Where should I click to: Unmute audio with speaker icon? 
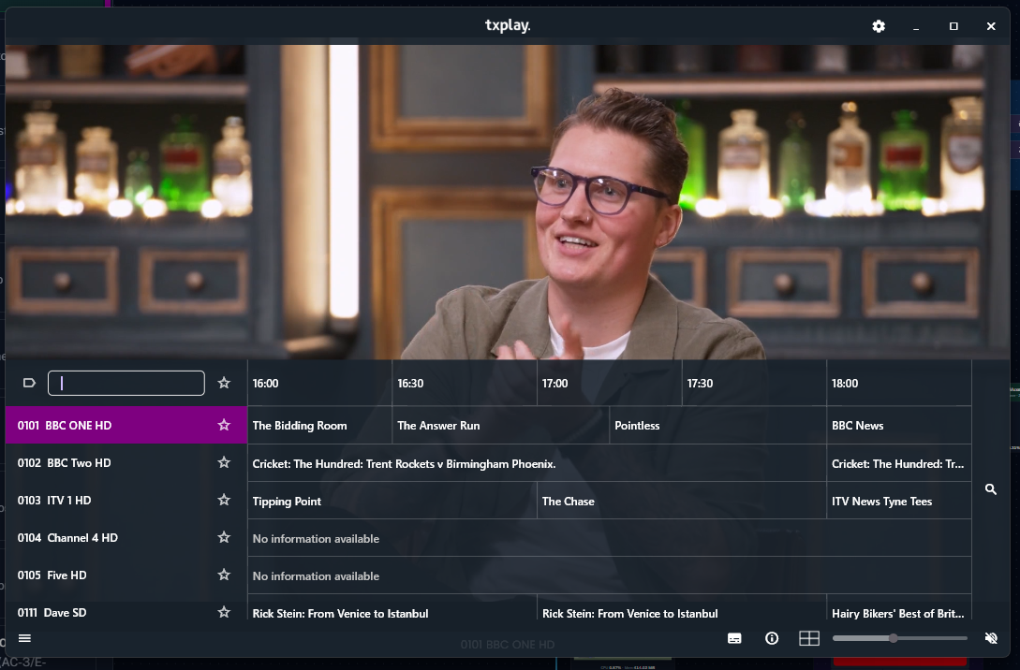tap(991, 638)
